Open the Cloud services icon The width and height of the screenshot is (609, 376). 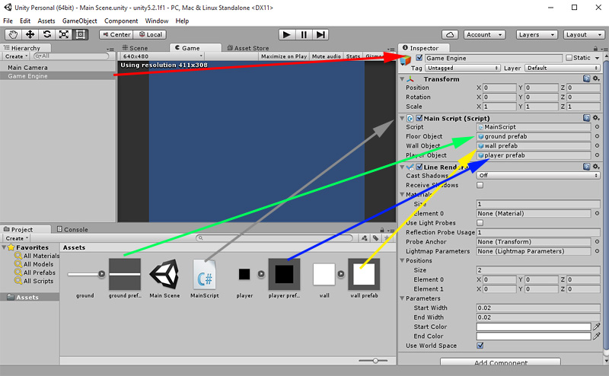point(450,34)
